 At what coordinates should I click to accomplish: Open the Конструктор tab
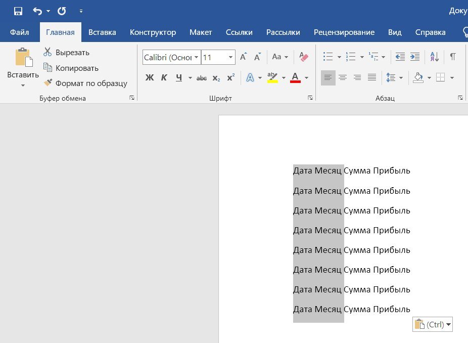click(153, 32)
